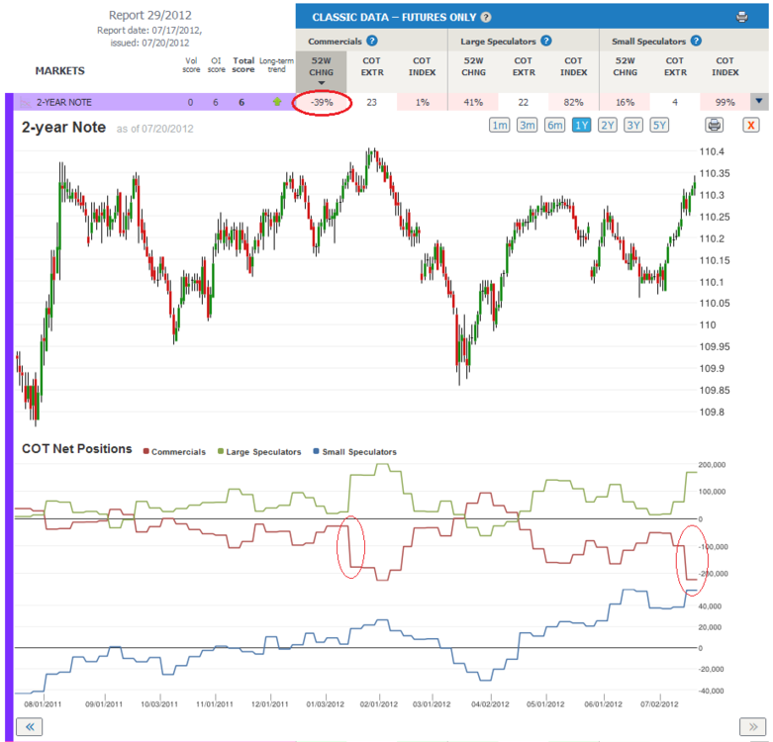This screenshot has width=773, height=742.
Task: Select the 6m chart timeframe
Action: (x=554, y=125)
